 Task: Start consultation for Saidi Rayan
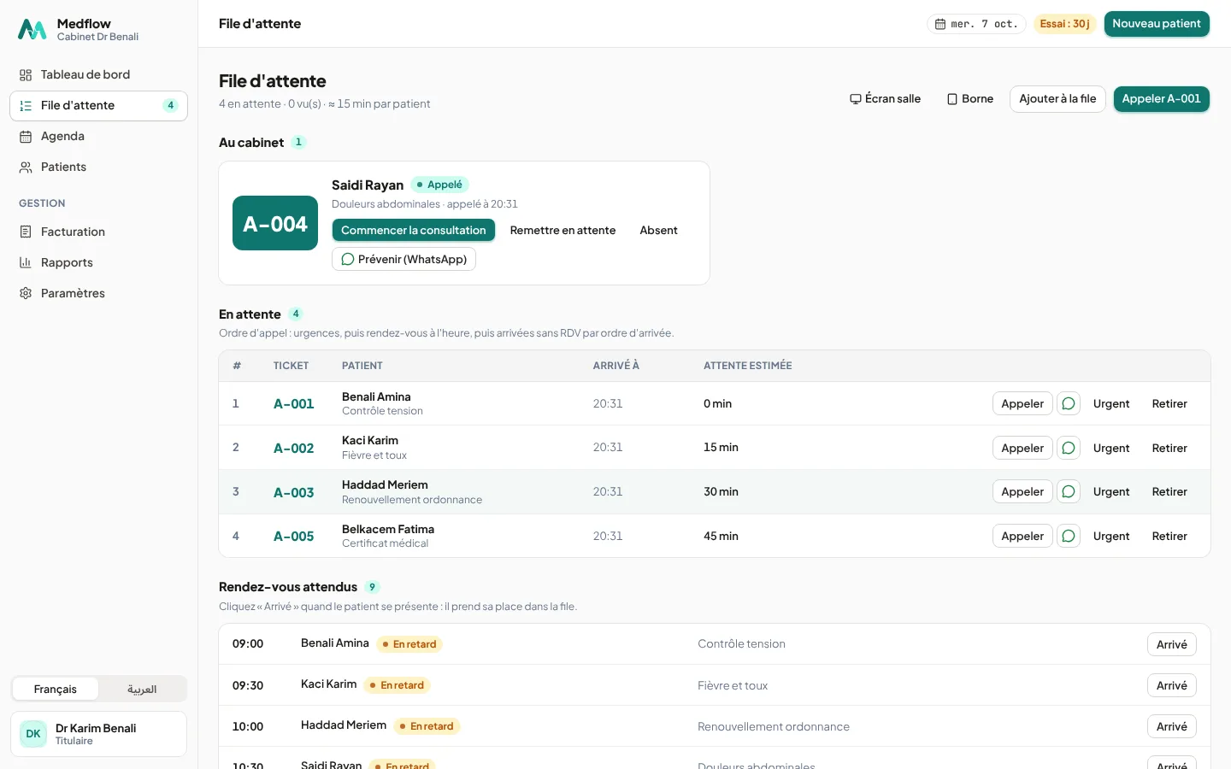click(414, 230)
